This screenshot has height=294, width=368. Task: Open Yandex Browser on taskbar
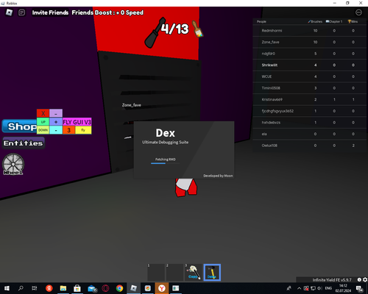[x=162, y=288]
